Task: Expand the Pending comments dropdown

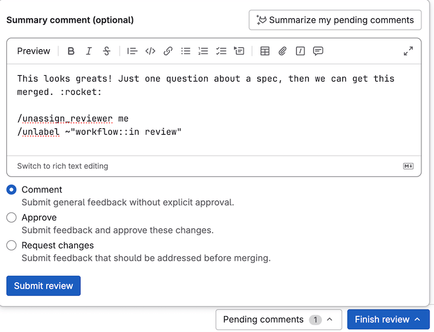Action: [x=278, y=319]
